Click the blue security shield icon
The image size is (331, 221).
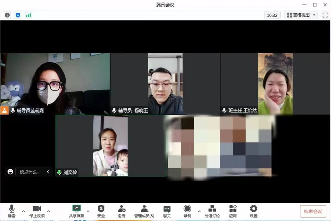[18, 15]
